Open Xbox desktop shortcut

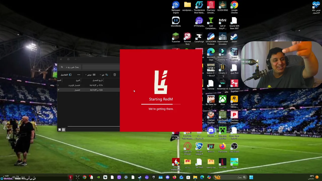(223, 100)
